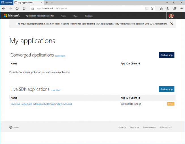Open the Contact us footer link

pyautogui.click(x=122, y=127)
